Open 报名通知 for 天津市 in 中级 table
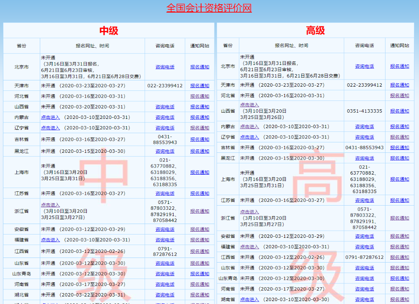Viewport: 419px width, 304px height. pos(199,86)
